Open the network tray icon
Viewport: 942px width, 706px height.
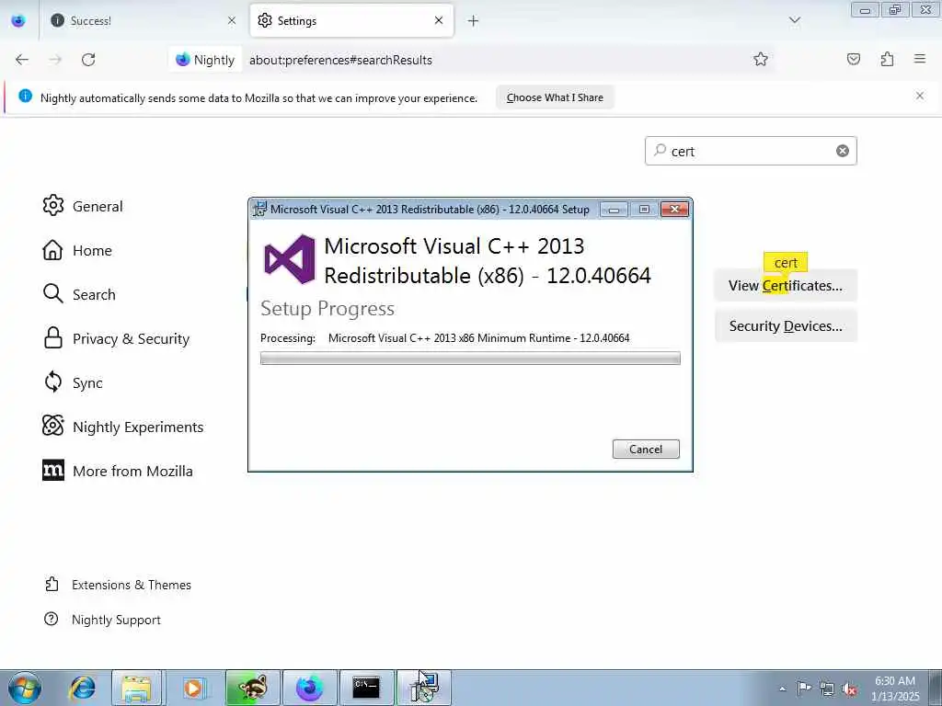tap(827, 689)
